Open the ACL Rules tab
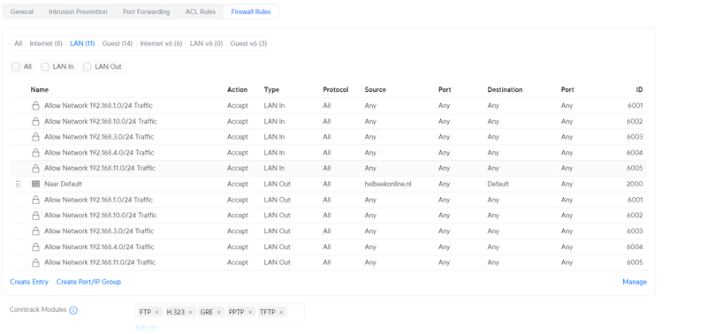Viewport: 707px width, 334px height. [x=201, y=11]
